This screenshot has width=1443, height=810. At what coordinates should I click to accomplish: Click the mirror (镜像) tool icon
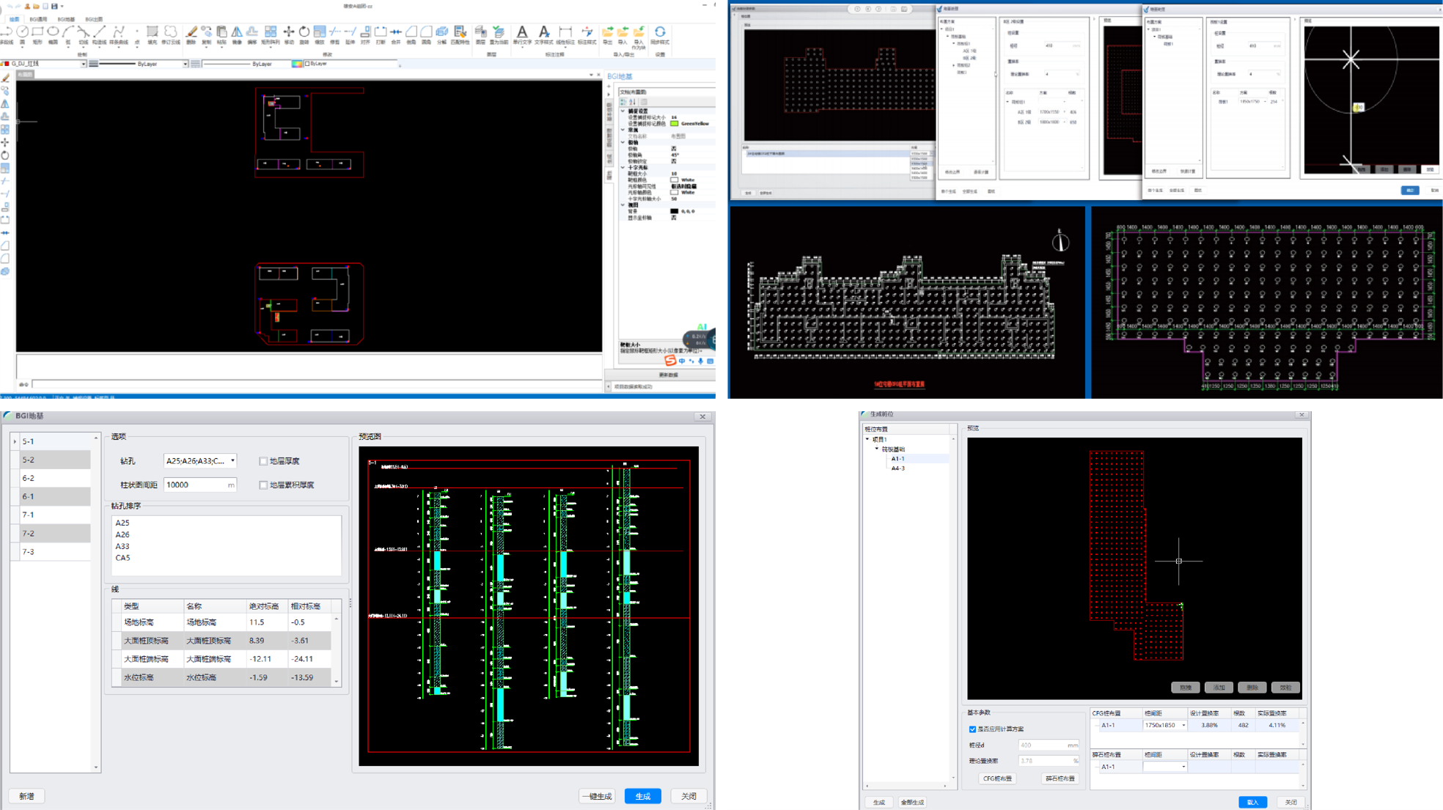pos(237,32)
